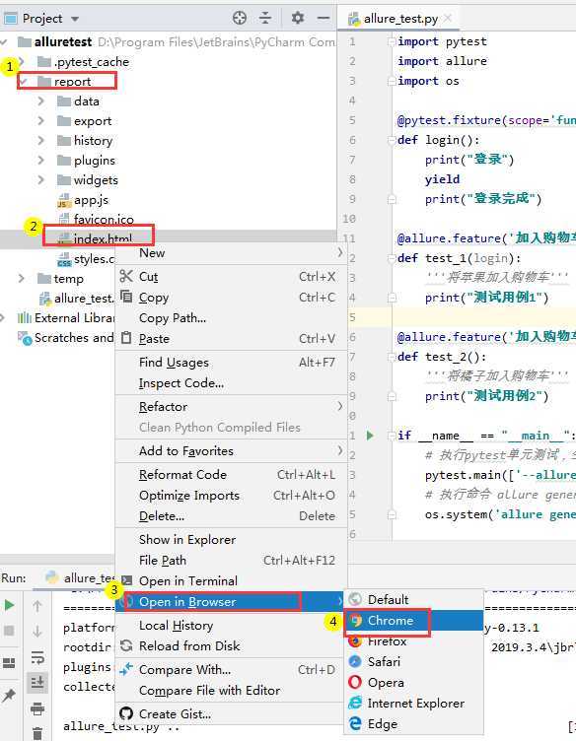
Task: Open in Default browser
Action: 414,600
